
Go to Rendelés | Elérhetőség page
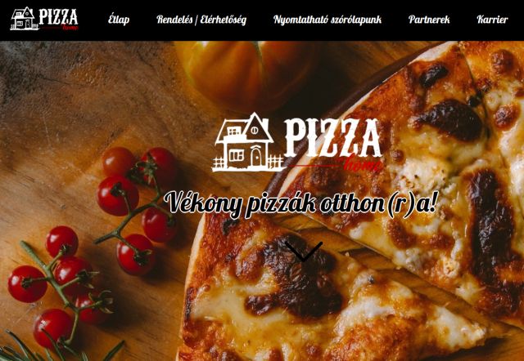(x=201, y=20)
